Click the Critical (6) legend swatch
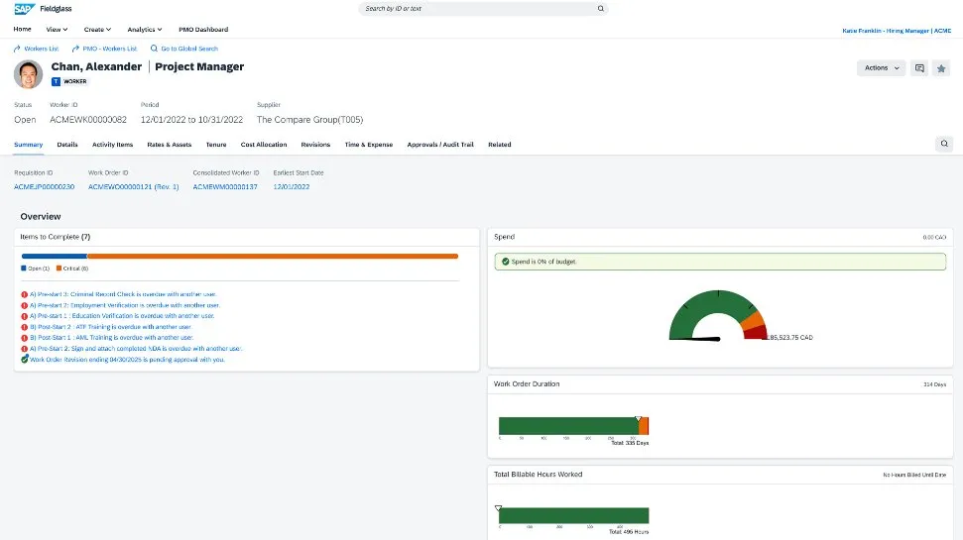The height and width of the screenshot is (540, 963). pyautogui.click(x=59, y=269)
